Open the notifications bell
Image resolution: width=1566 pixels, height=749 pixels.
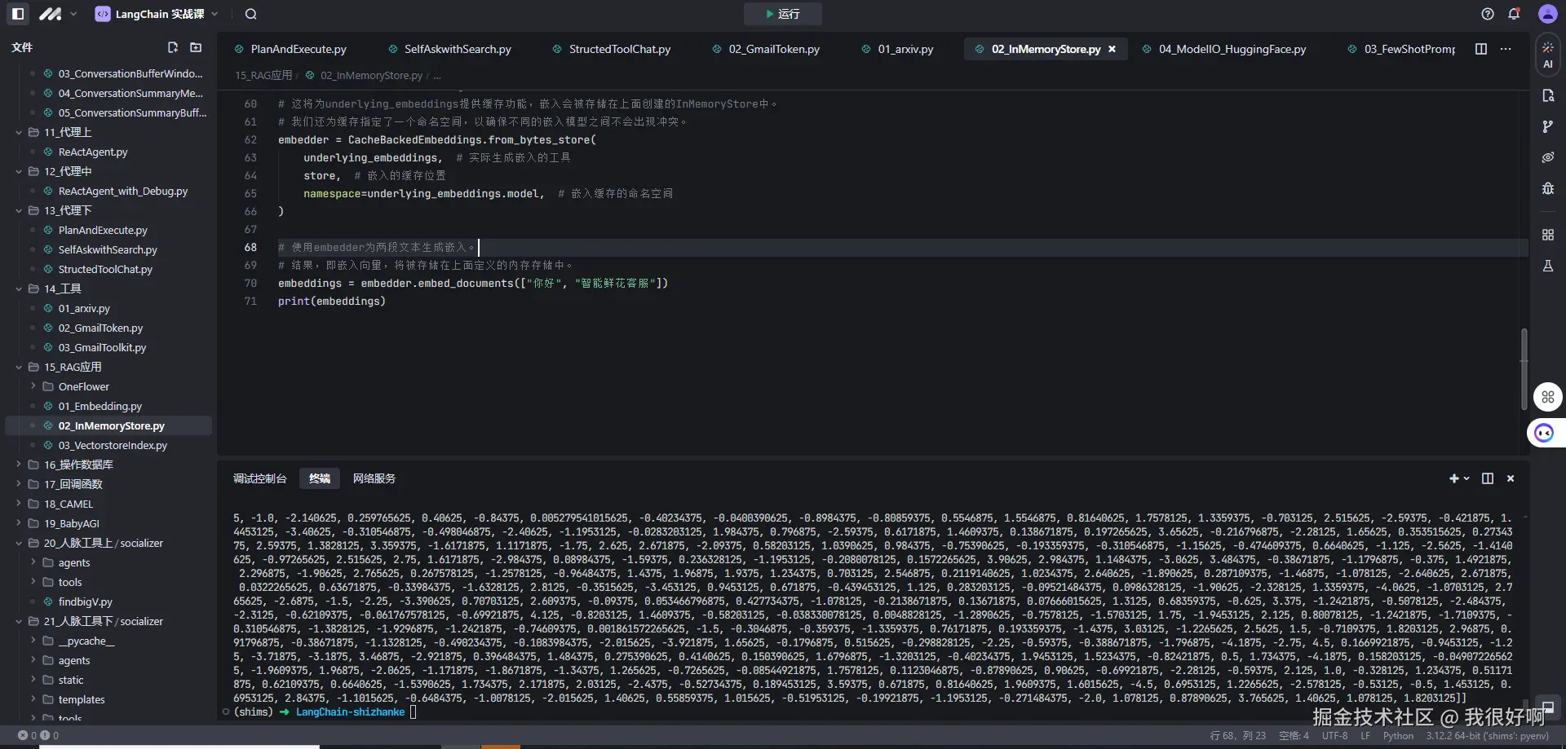click(x=1514, y=14)
